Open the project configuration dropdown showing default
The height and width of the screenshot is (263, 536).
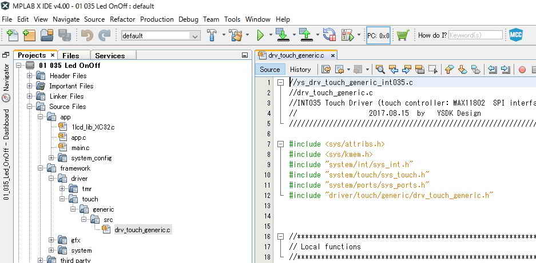pos(160,35)
